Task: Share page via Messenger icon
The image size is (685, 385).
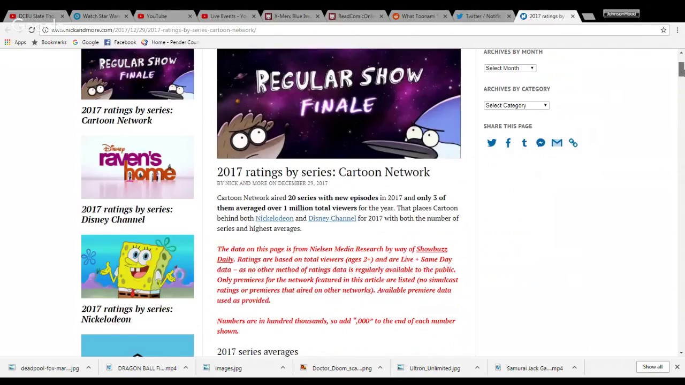Action: [x=541, y=143]
